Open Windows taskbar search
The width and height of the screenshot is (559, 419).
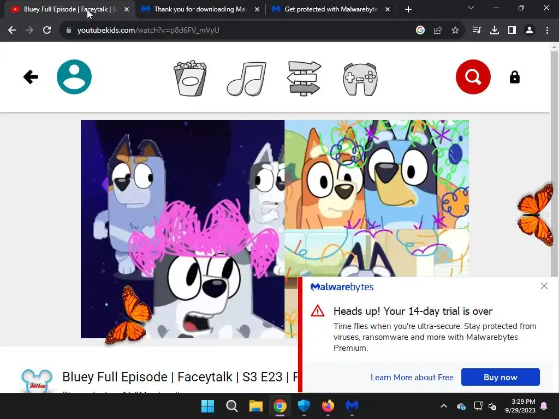(231, 406)
